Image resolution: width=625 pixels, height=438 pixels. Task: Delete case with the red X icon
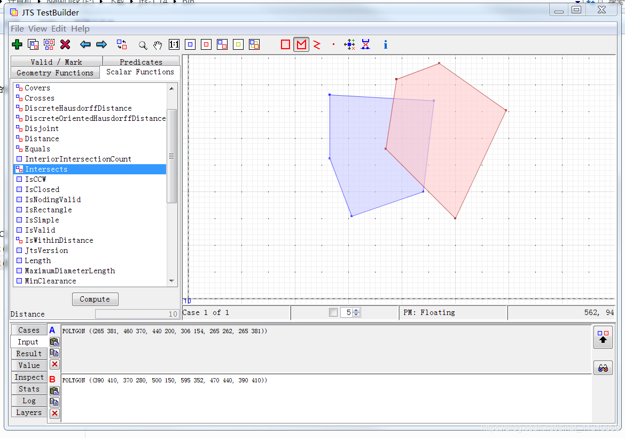(x=65, y=44)
